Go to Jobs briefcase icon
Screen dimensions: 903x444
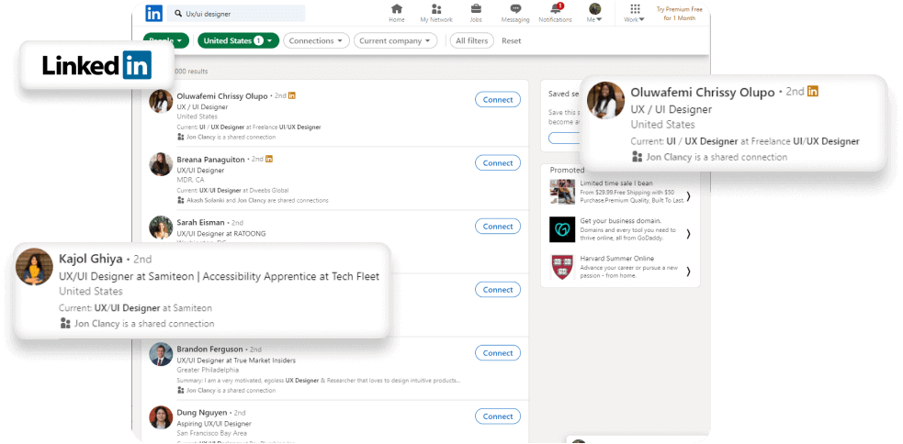pos(476,13)
